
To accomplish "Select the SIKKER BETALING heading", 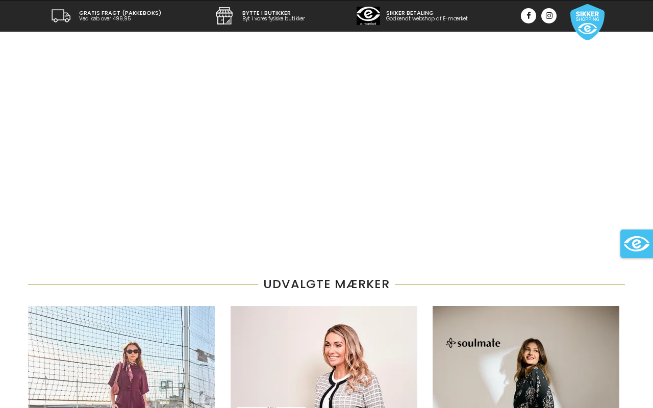I will click(410, 13).
